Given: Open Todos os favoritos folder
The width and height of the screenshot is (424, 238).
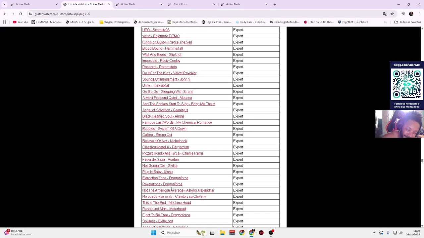Looking at the screenshot, I should click(407, 22).
